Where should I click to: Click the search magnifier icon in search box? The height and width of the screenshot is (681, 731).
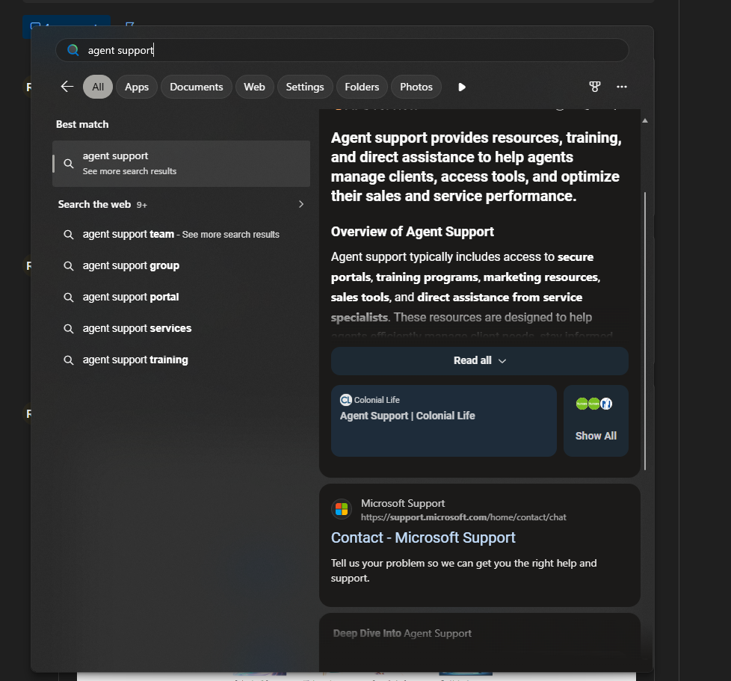tap(73, 50)
